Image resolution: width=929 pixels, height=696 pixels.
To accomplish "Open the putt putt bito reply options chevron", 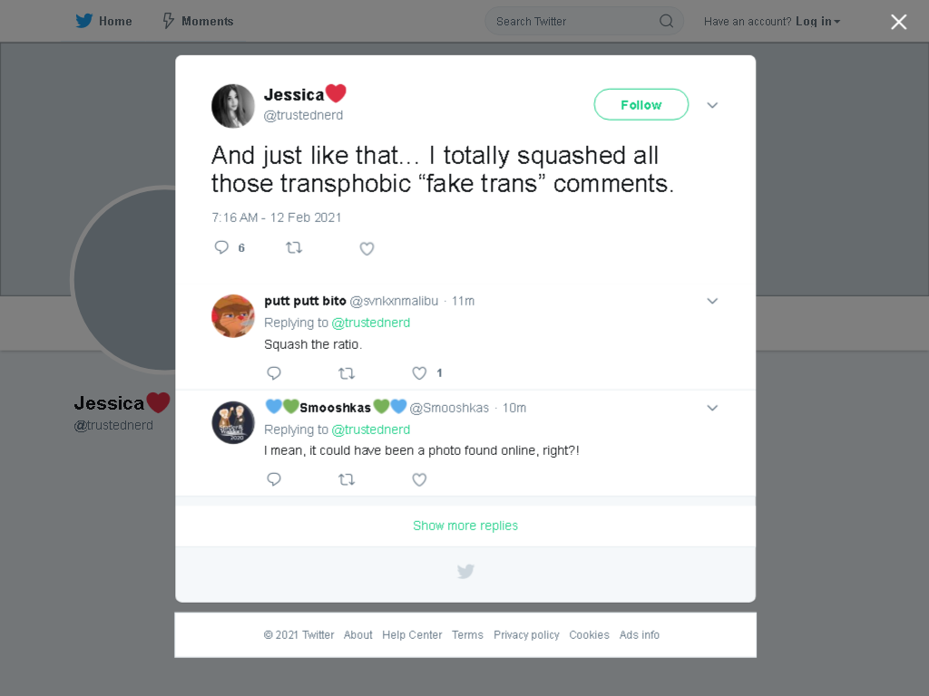I will [x=712, y=301].
